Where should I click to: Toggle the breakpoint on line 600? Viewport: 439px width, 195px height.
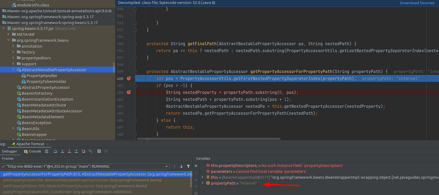coord(128,78)
